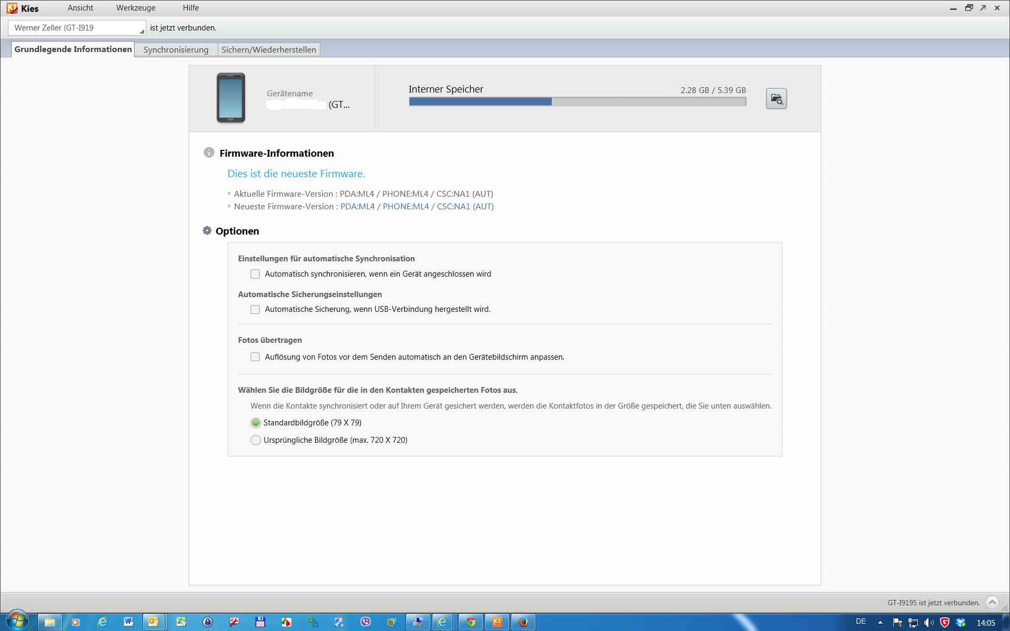Viewport: 1010px width, 631px height.
Task: Click the Kies logo icon in title bar
Action: tap(12, 8)
